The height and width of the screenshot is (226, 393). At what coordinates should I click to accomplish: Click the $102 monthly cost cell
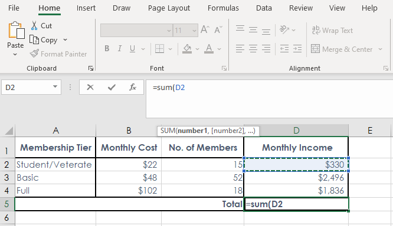[129, 191]
